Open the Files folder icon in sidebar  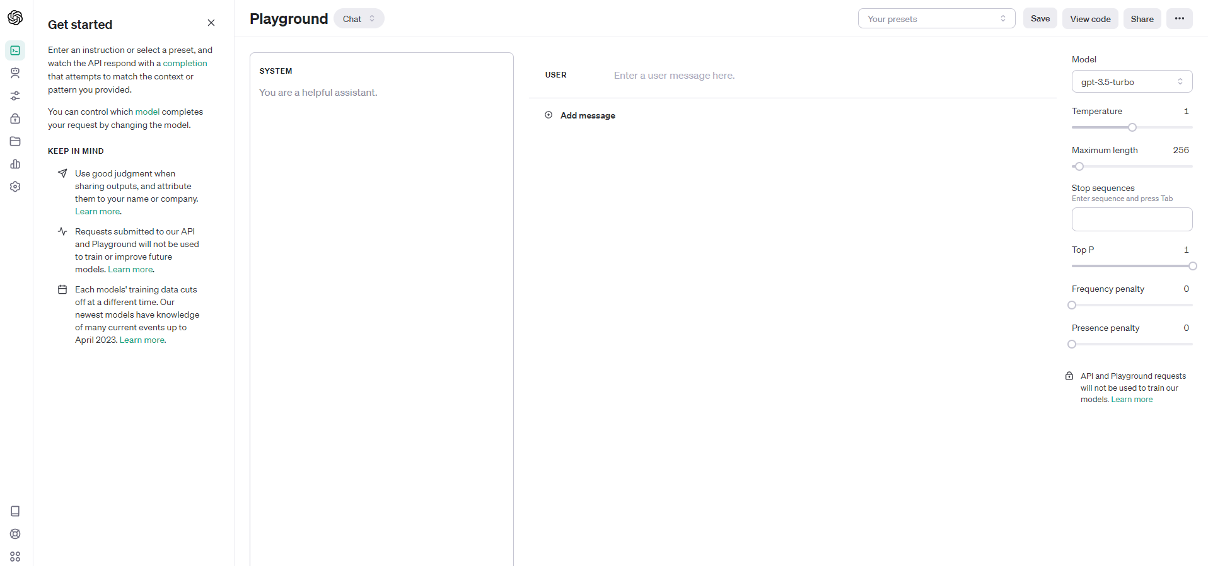click(15, 141)
